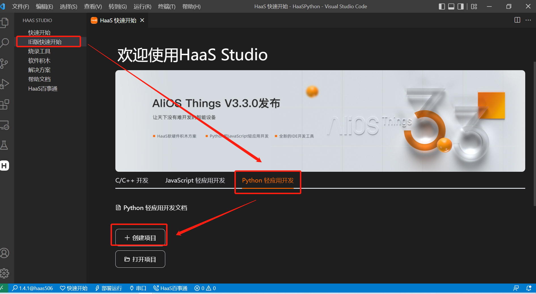Open the 运行(R) menu

pos(142,7)
